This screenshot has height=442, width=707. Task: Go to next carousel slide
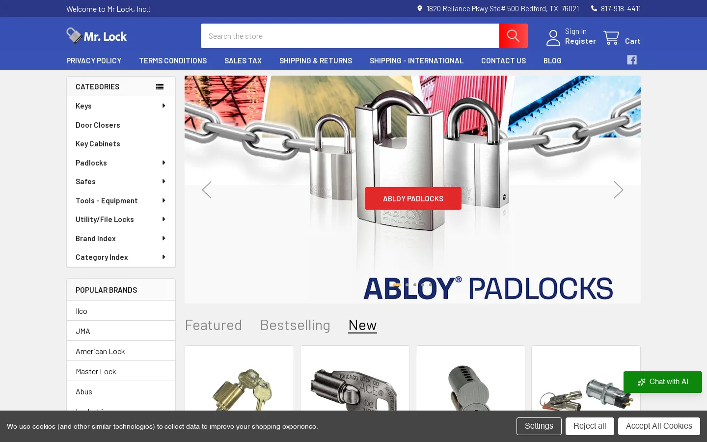coord(618,190)
